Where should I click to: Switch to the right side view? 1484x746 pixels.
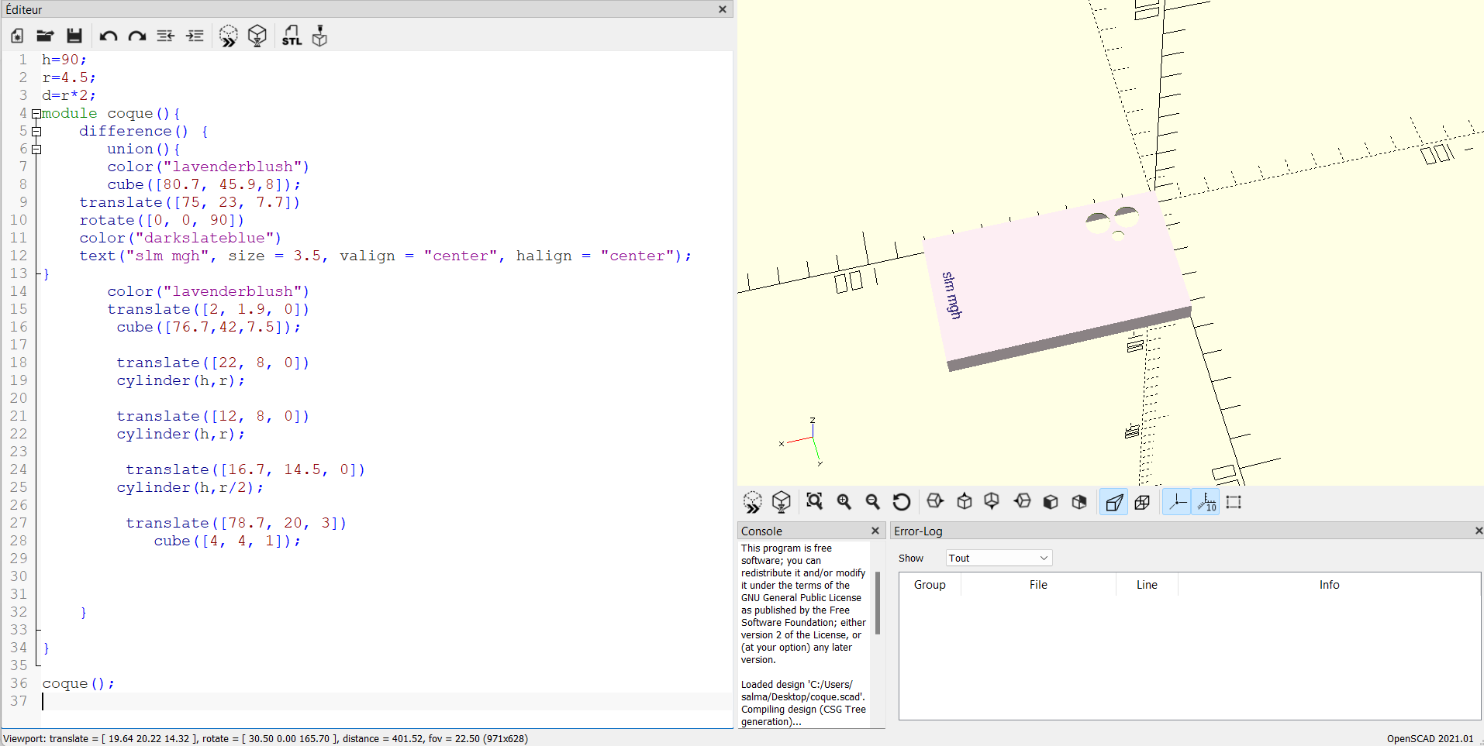pyautogui.click(x=935, y=502)
